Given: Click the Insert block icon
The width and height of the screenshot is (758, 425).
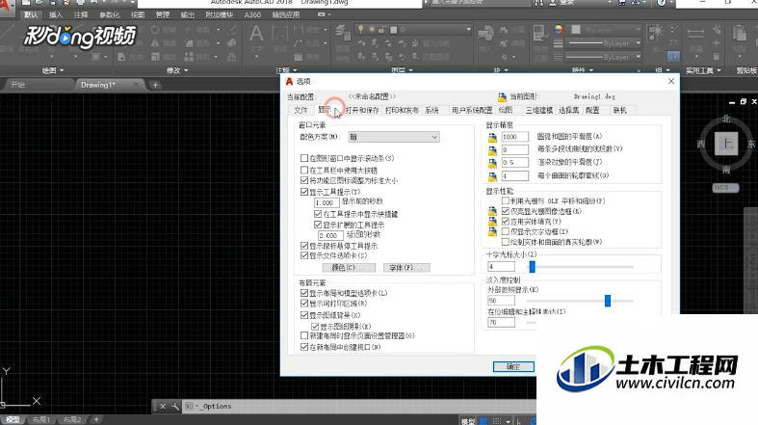Looking at the screenshot, I should click(x=485, y=34).
